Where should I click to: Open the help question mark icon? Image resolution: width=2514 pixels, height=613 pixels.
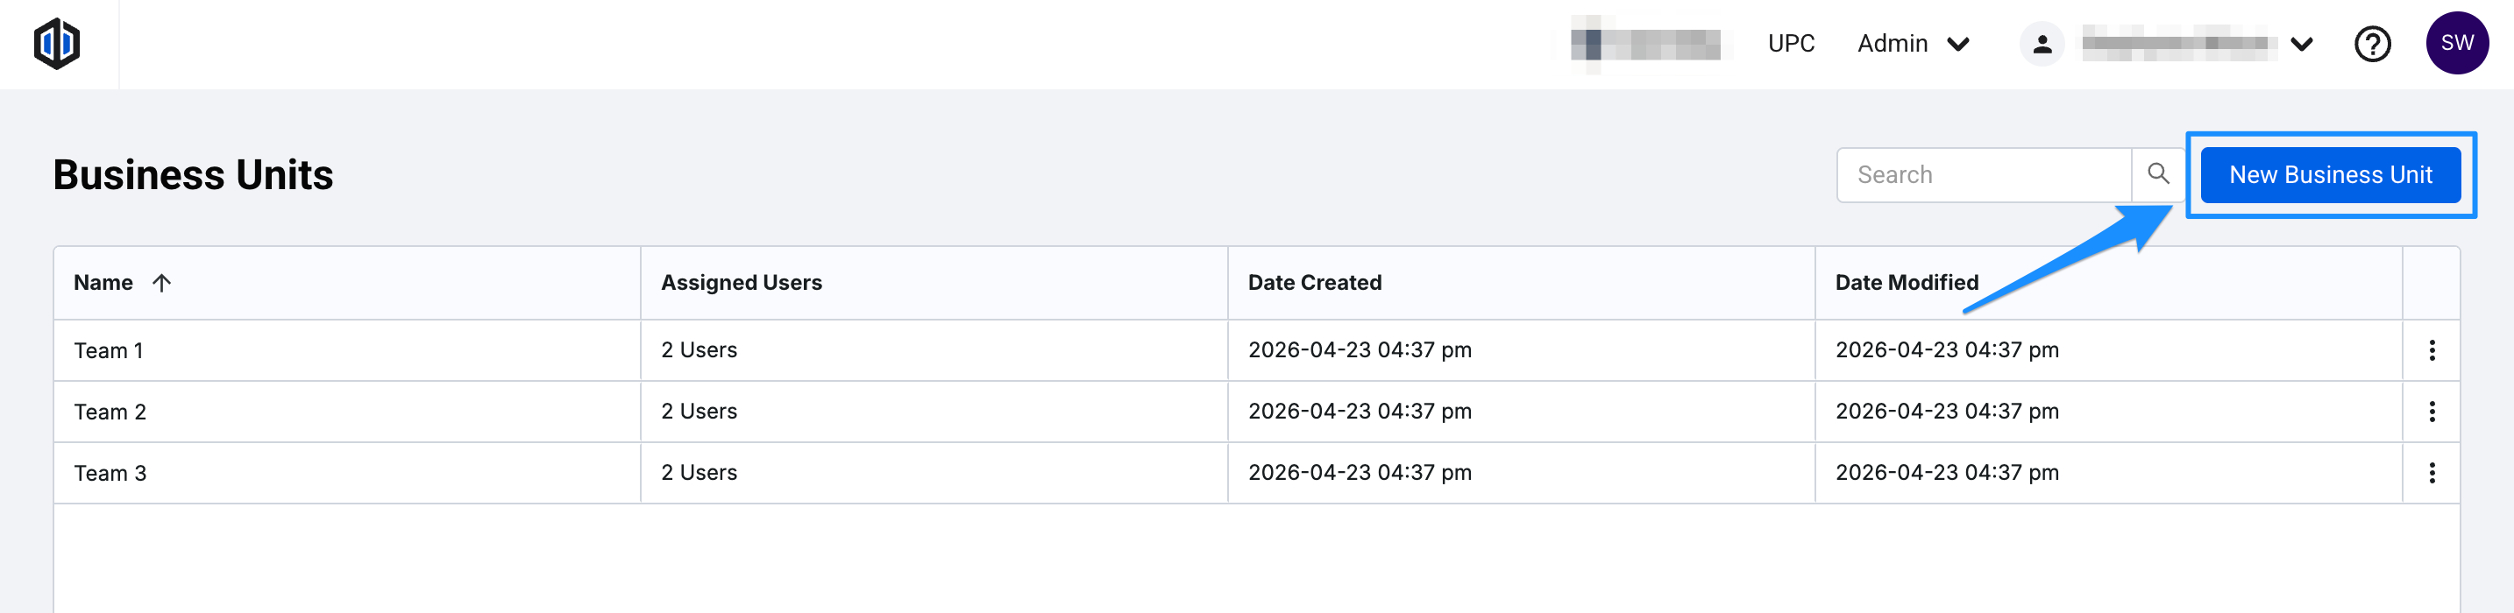[2371, 44]
